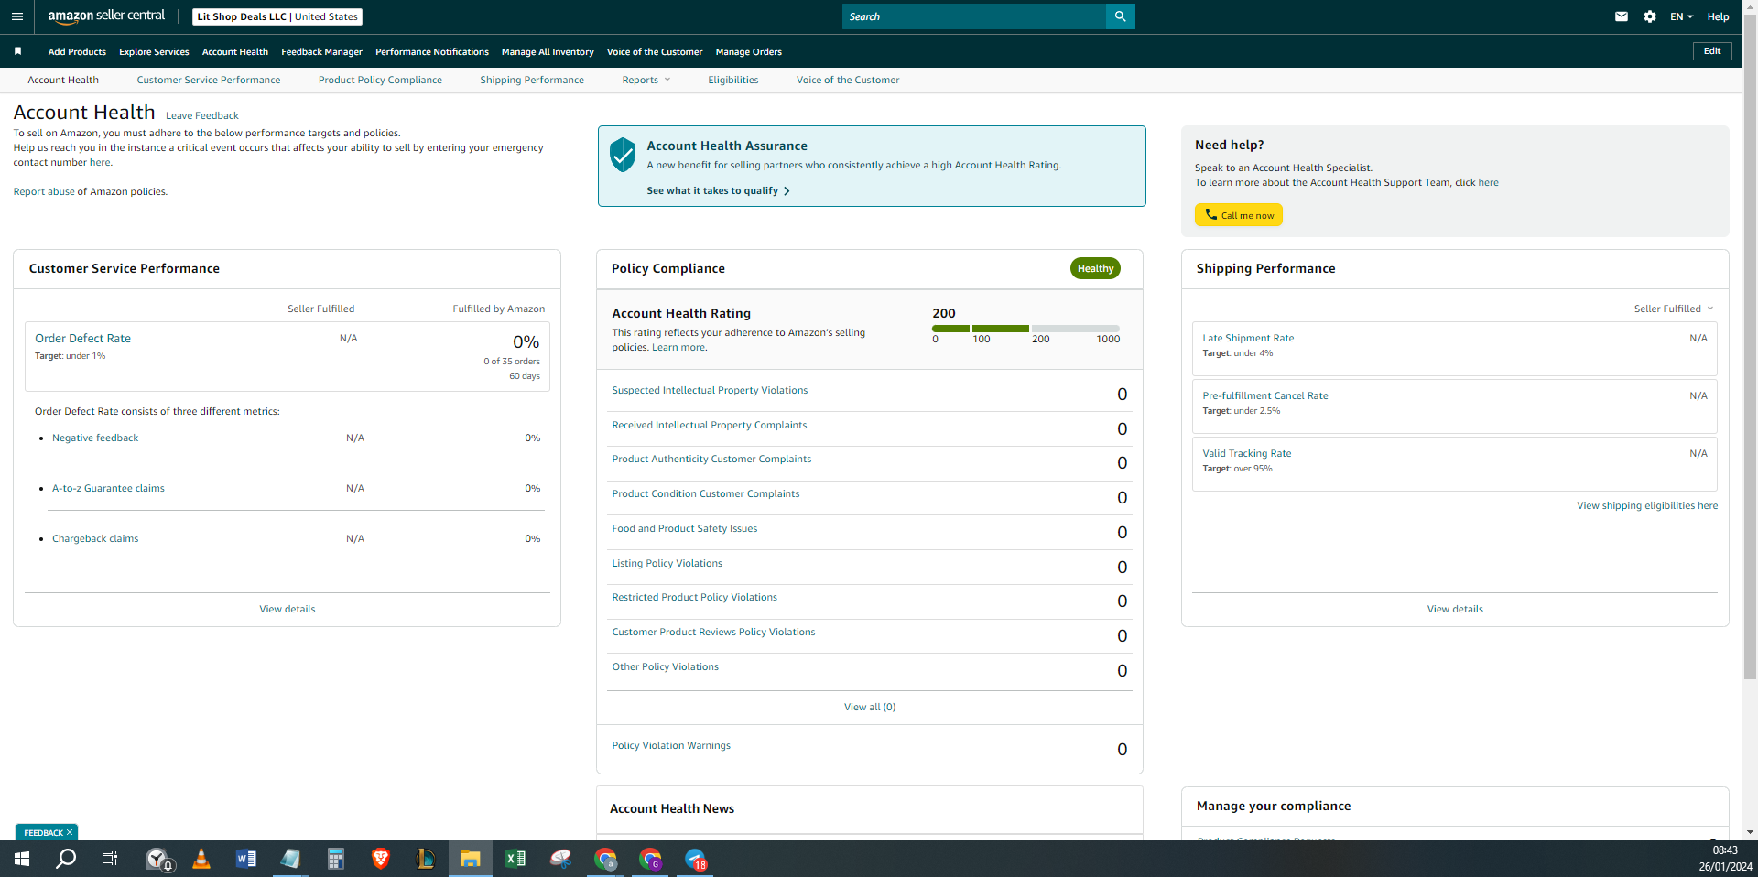
Task: Open the Help link in the header
Action: (1718, 16)
